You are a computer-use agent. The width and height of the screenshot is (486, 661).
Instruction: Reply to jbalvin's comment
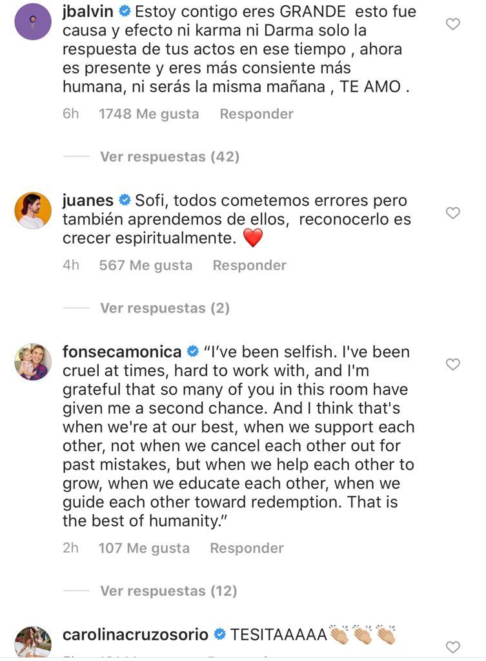coord(256,114)
